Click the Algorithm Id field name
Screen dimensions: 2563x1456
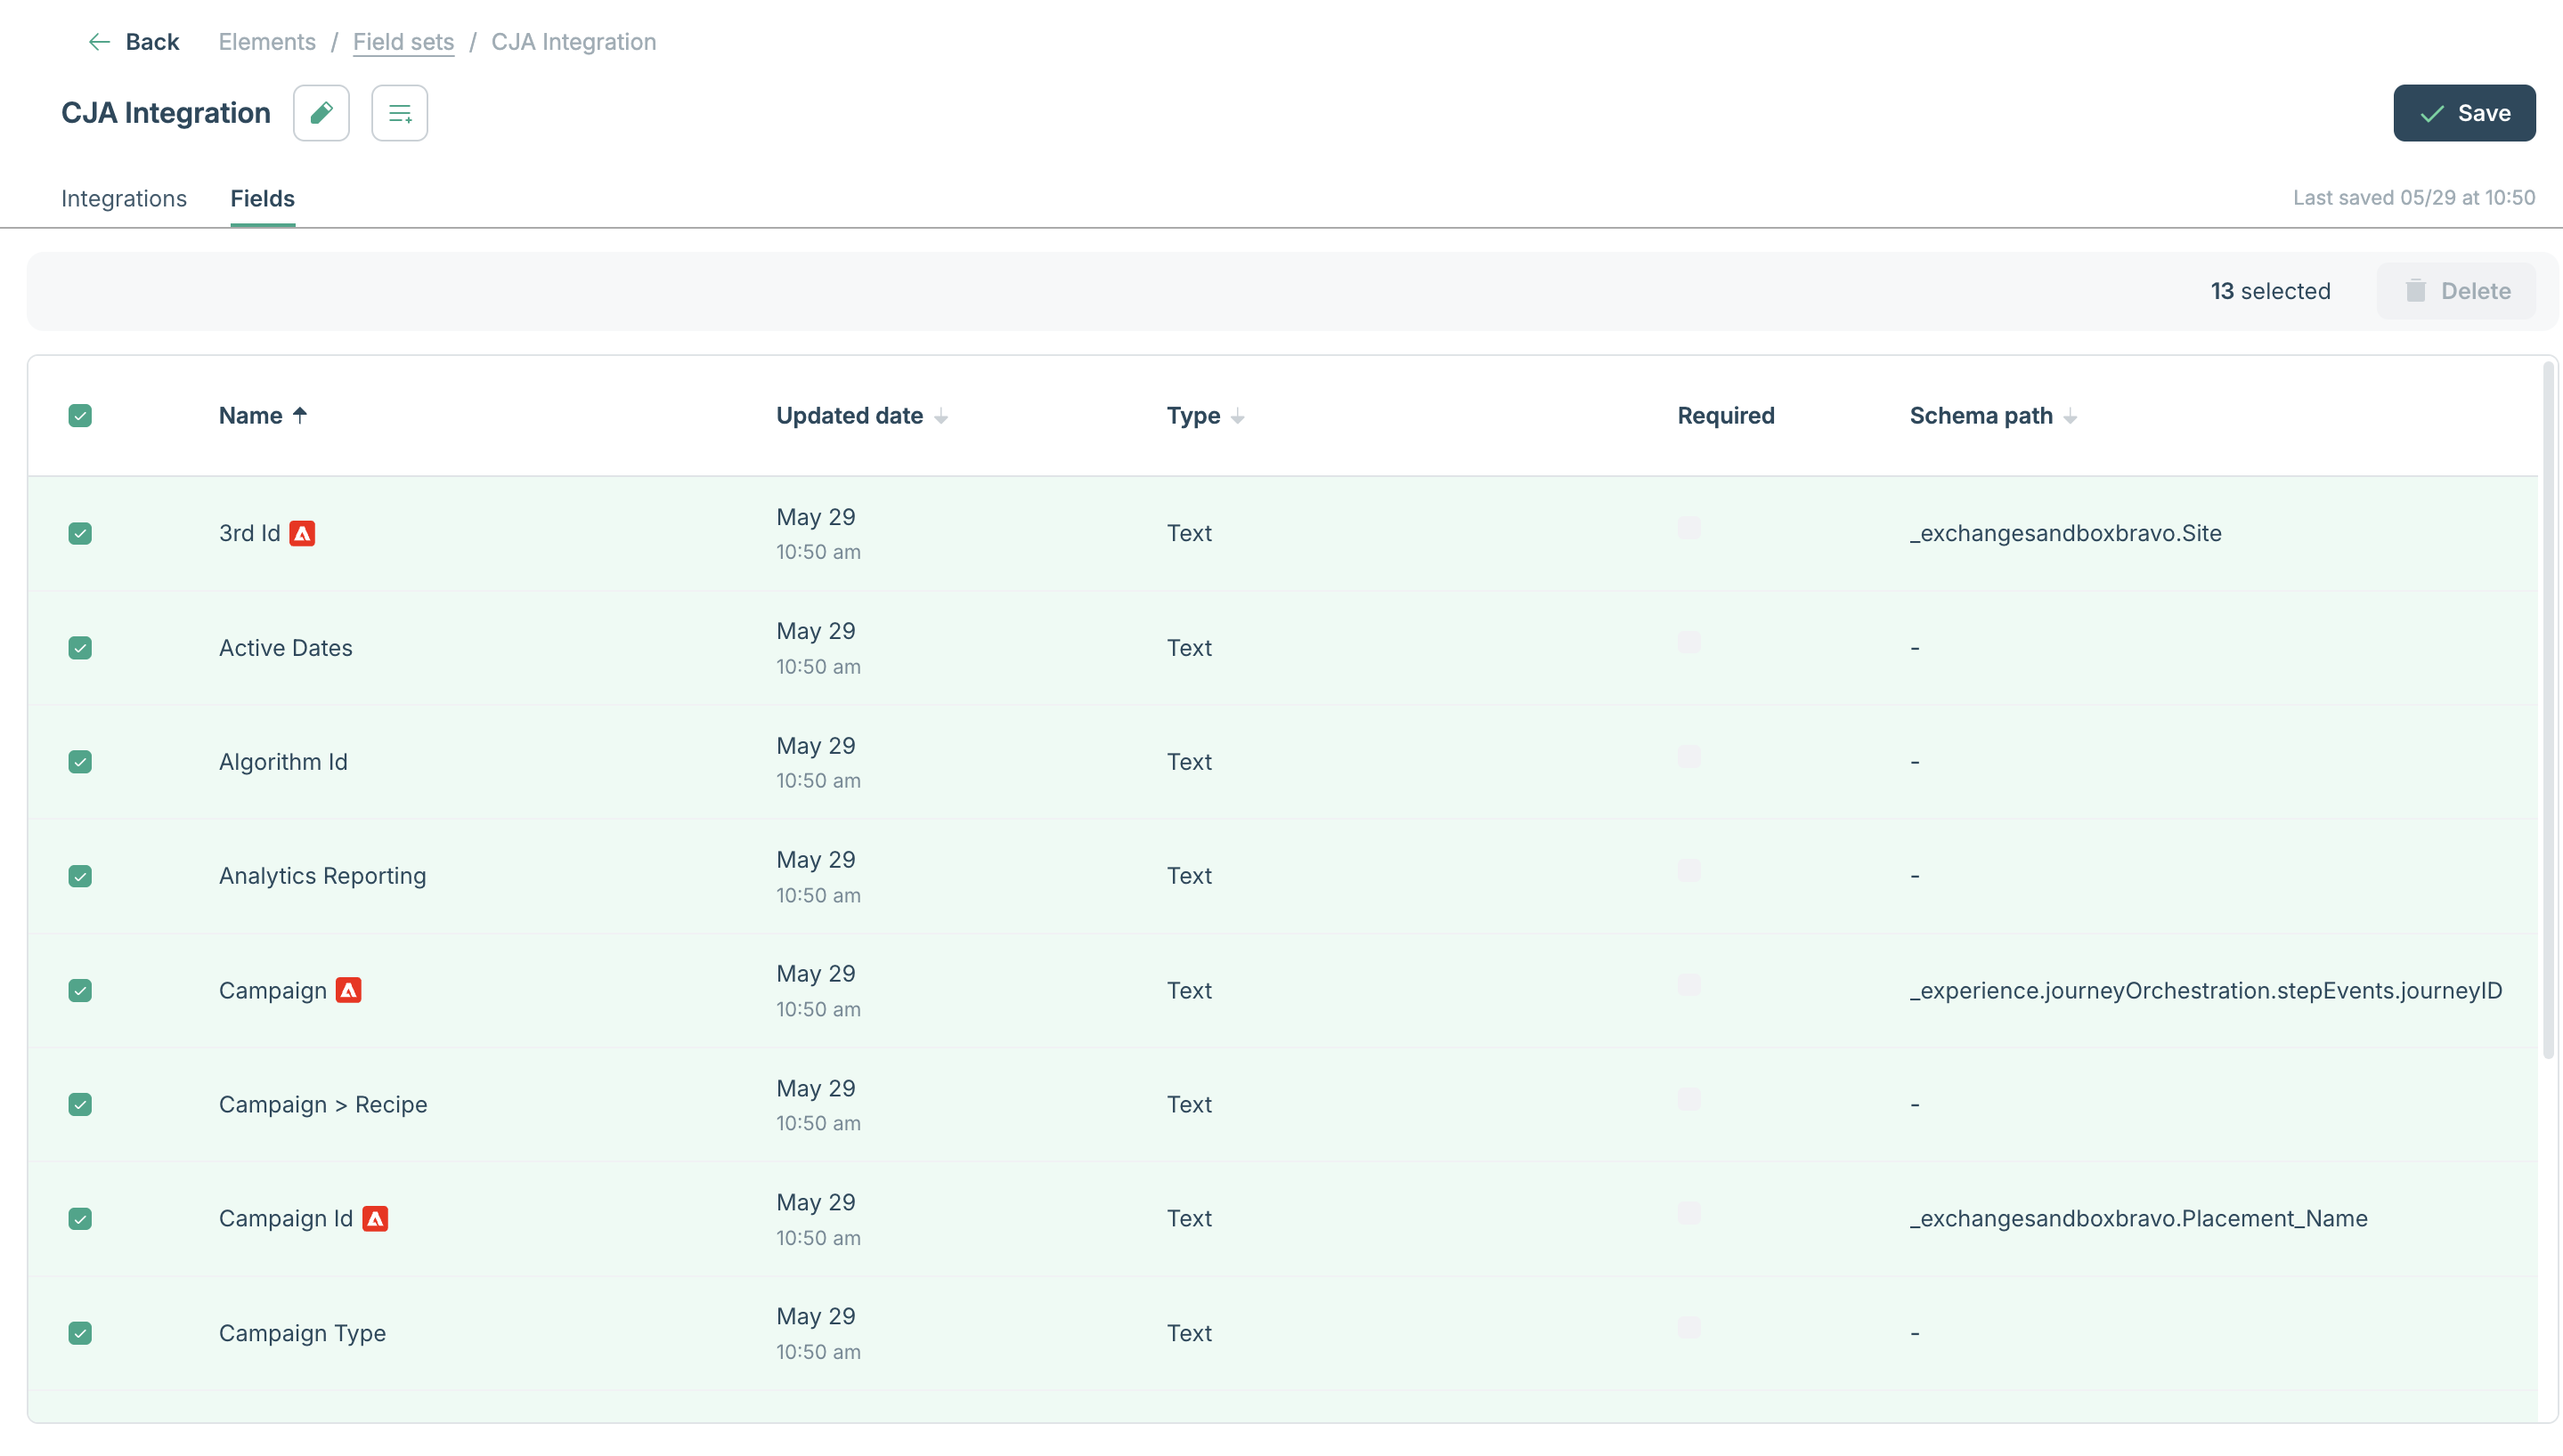[283, 762]
